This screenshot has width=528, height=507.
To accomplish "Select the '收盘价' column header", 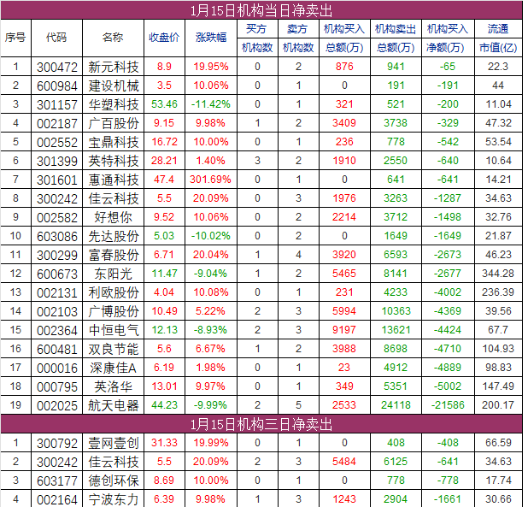I will click(x=164, y=38).
